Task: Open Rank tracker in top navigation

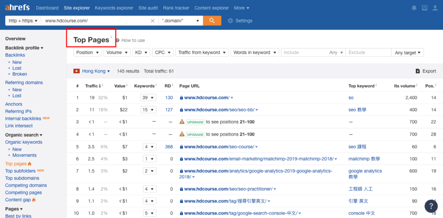Action: click(x=176, y=8)
